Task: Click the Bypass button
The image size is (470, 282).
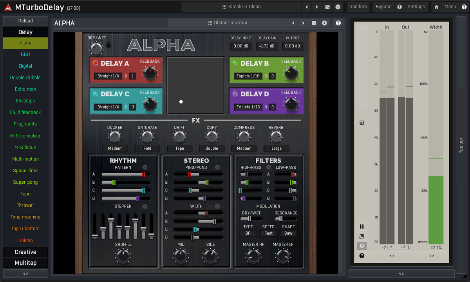Action: 383,7
